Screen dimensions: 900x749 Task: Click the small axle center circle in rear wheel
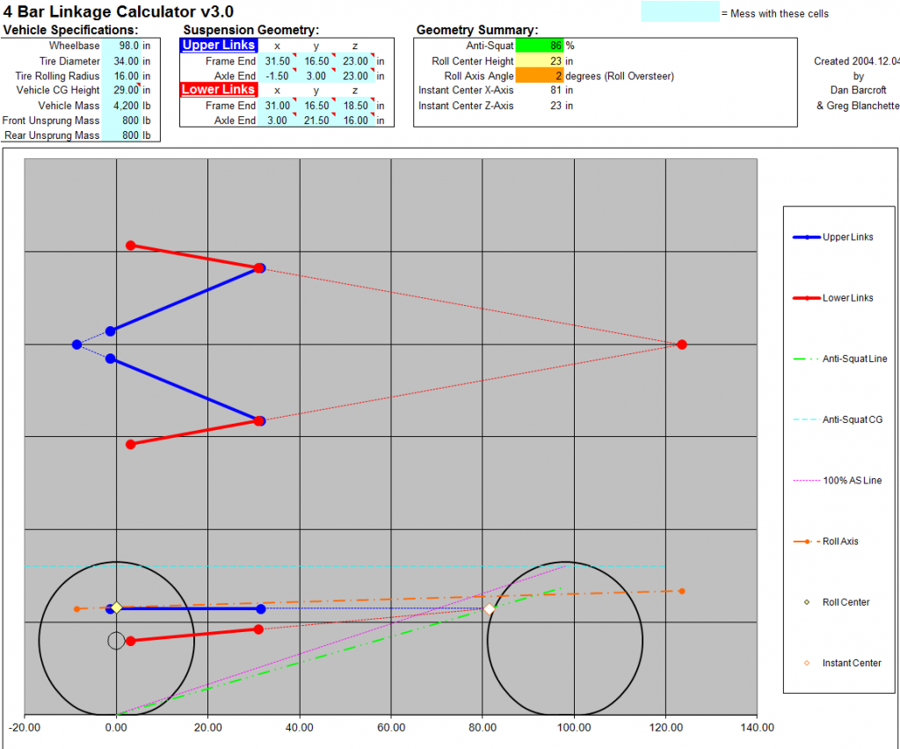(117, 641)
